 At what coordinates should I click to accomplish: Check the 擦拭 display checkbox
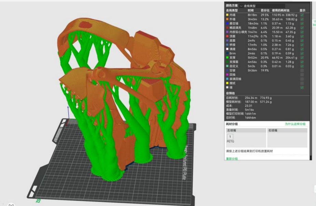point(302,83)
